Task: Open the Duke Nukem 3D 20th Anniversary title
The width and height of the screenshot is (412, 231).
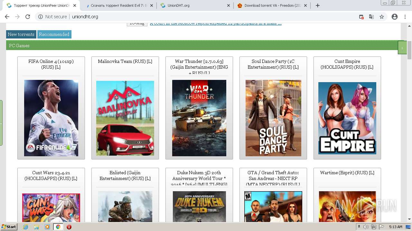Action: click(x=199, y=178)
